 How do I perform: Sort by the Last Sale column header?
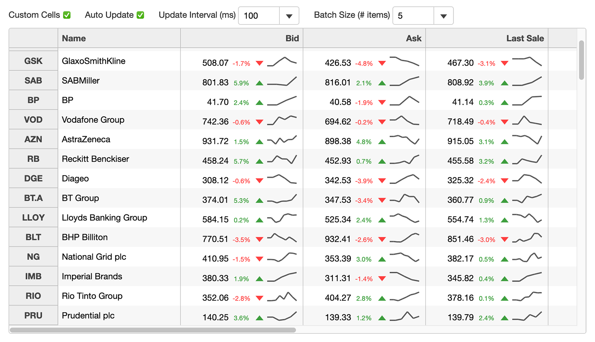coord(487,38)
